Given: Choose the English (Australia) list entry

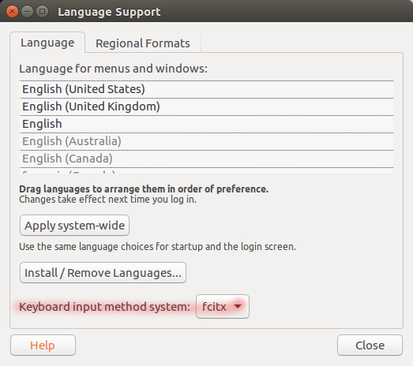Looking at the screenshot, I should point(207,141).
